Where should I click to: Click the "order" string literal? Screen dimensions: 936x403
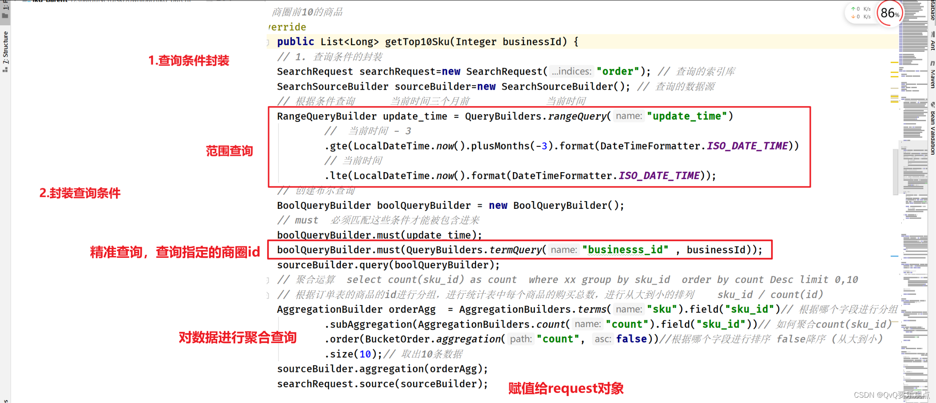617,71
